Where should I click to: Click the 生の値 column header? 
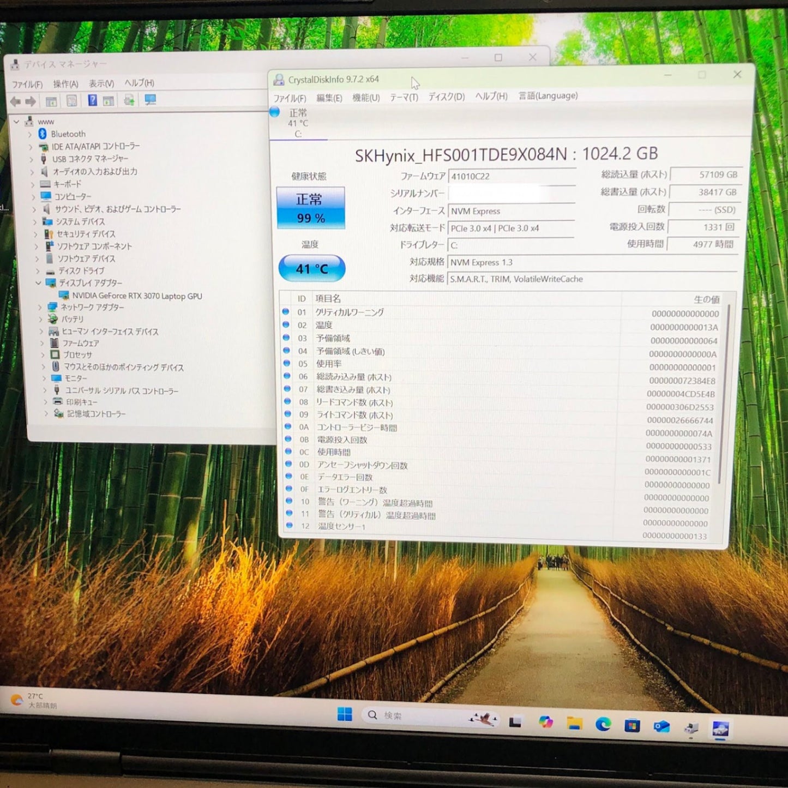pyautogui.click(x=707, y=299)
